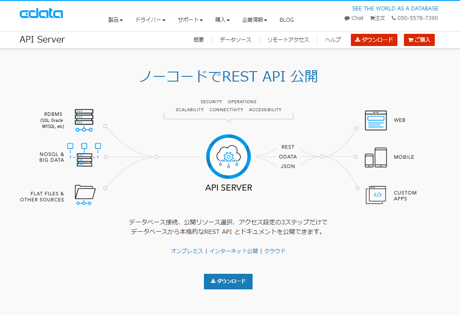The height and width of the screenshot is (315, 460).
Task: Click SEE THE WORLD AS A DATABASE tagline
Action: tap(395, 9)
